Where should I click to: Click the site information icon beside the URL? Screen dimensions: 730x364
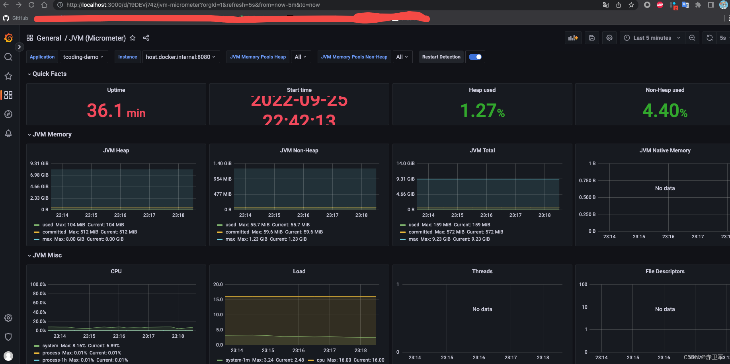coord(60,5)
